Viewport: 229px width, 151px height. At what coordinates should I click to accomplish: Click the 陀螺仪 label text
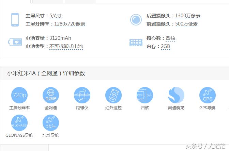82,108
